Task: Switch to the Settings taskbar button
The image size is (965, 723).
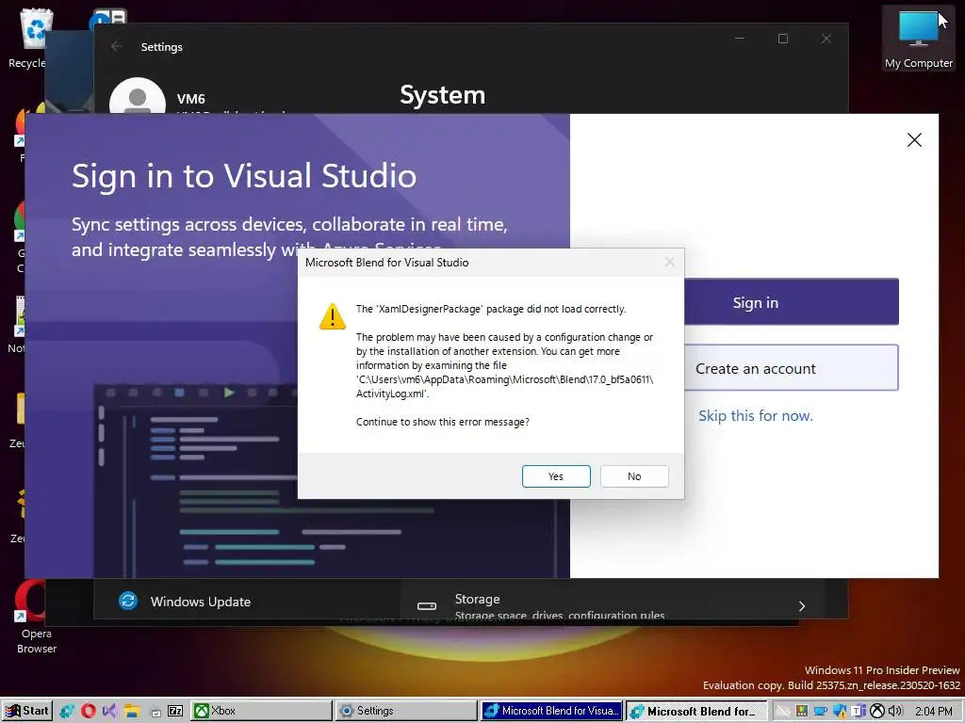Action: [x=406, y=711]
